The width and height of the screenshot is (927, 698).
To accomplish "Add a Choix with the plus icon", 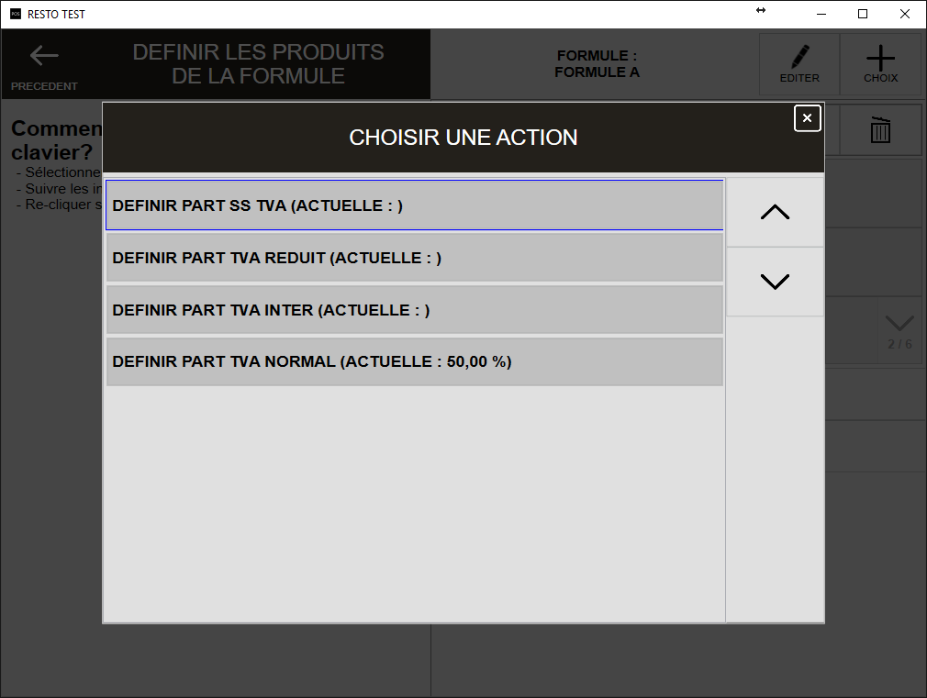I will tap(880, 64).
